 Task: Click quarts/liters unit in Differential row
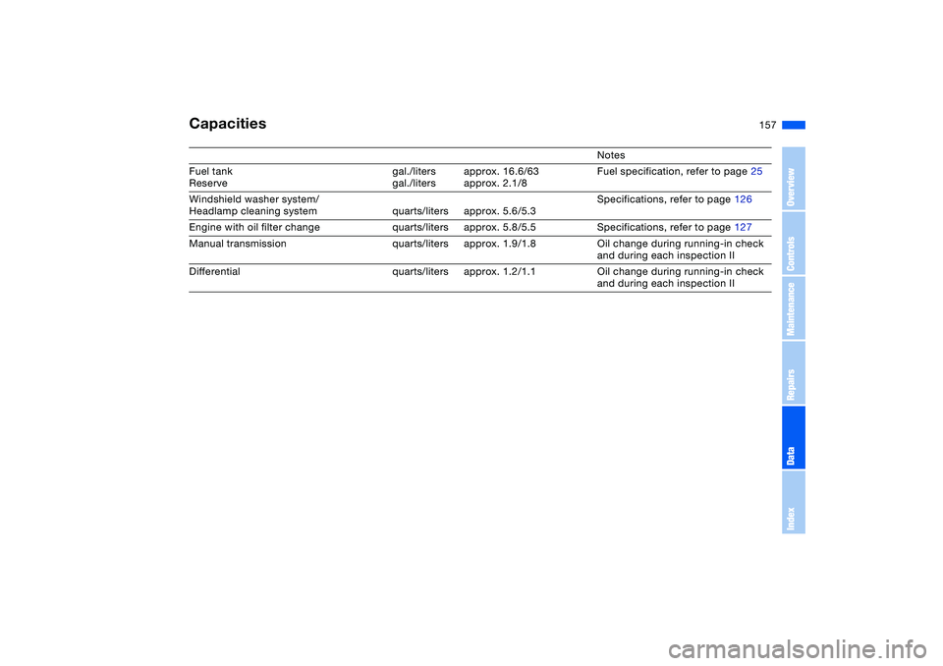point(420,271)
